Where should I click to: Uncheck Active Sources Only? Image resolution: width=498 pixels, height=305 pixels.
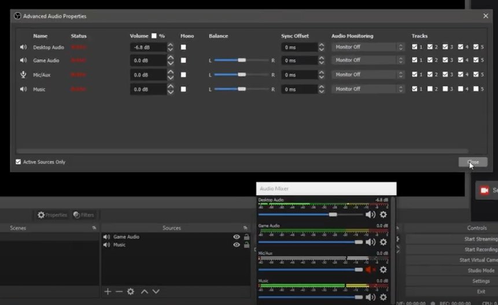18,162
